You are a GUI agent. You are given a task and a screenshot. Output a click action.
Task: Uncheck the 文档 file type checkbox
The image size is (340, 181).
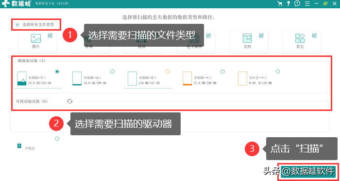[261, 36]
